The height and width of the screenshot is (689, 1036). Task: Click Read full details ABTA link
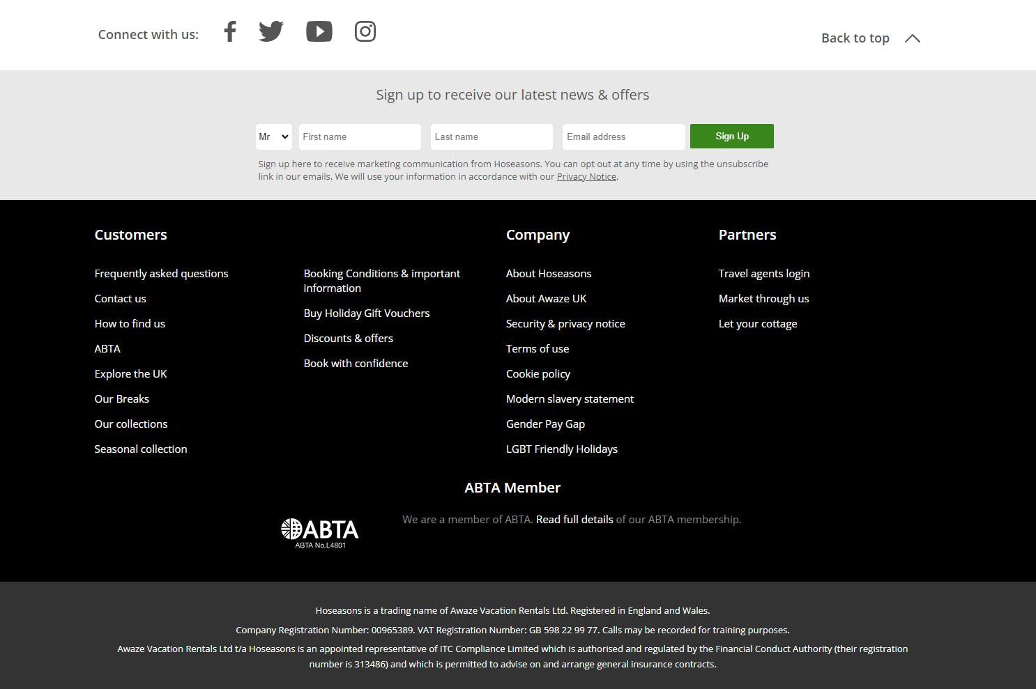tap(574, 520)
